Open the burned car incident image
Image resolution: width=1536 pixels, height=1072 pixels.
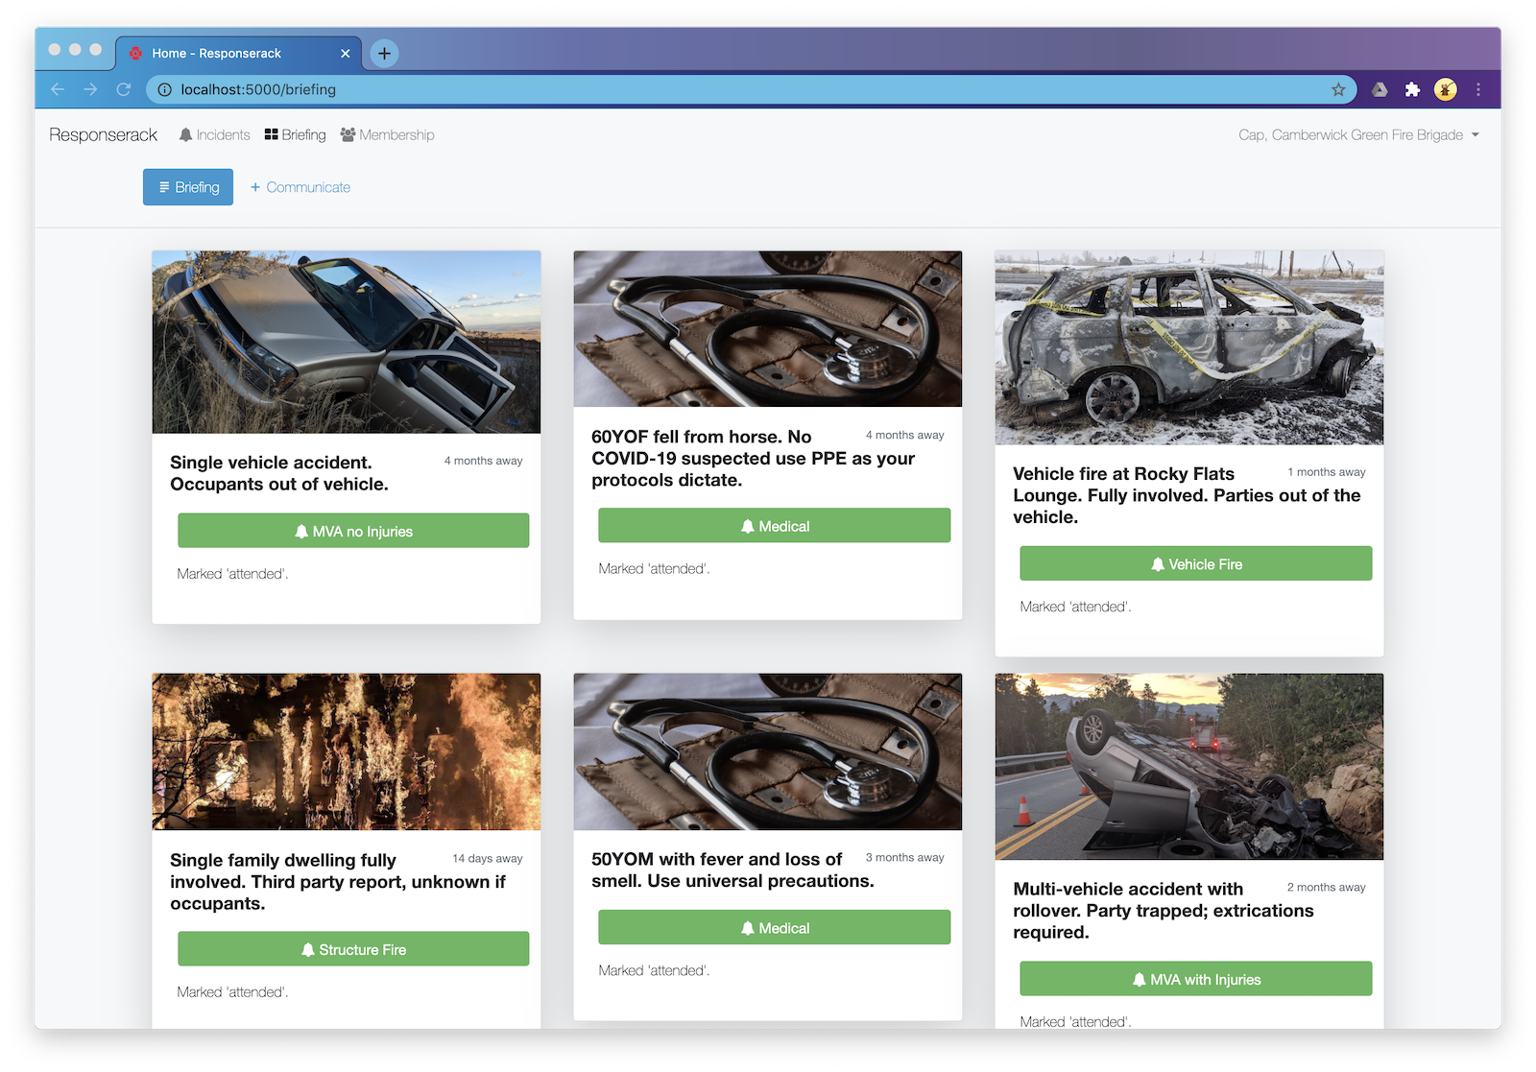[x=1188, y=347]
